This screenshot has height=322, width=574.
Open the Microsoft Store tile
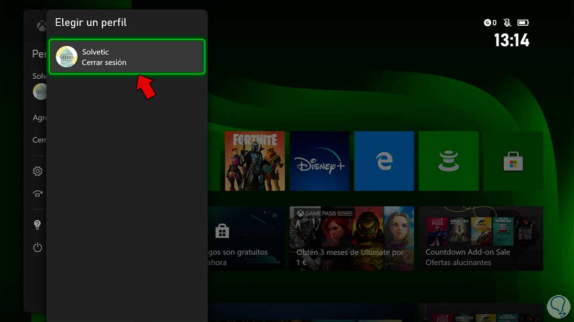(513, 161)
